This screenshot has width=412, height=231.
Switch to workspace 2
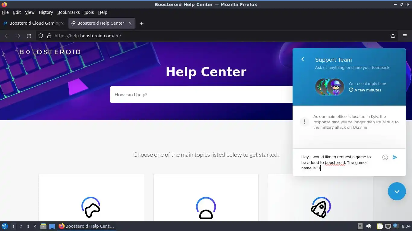[x=21, y=226]
